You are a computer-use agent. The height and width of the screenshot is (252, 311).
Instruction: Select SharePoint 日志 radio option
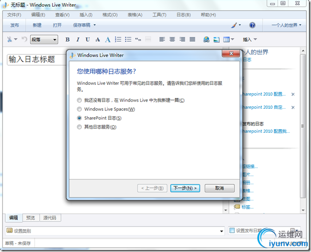click(79, 118)
